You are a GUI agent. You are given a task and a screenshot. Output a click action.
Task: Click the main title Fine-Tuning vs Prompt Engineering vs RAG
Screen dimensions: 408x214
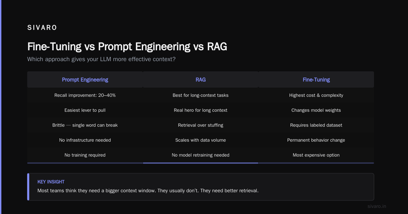127,47
